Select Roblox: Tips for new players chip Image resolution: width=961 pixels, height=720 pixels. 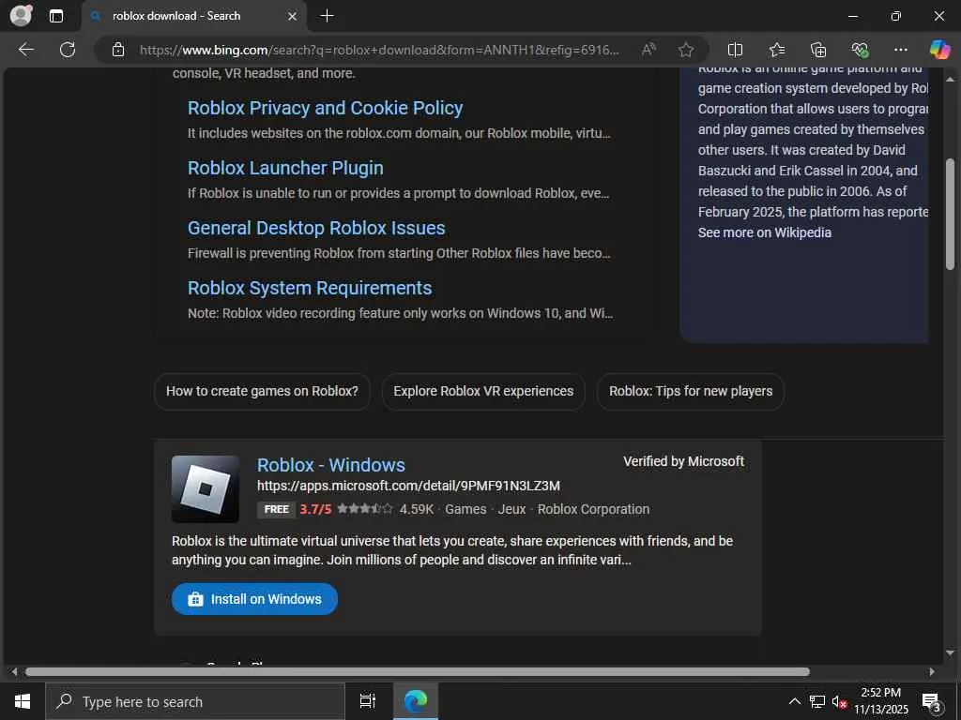(691, 391)
